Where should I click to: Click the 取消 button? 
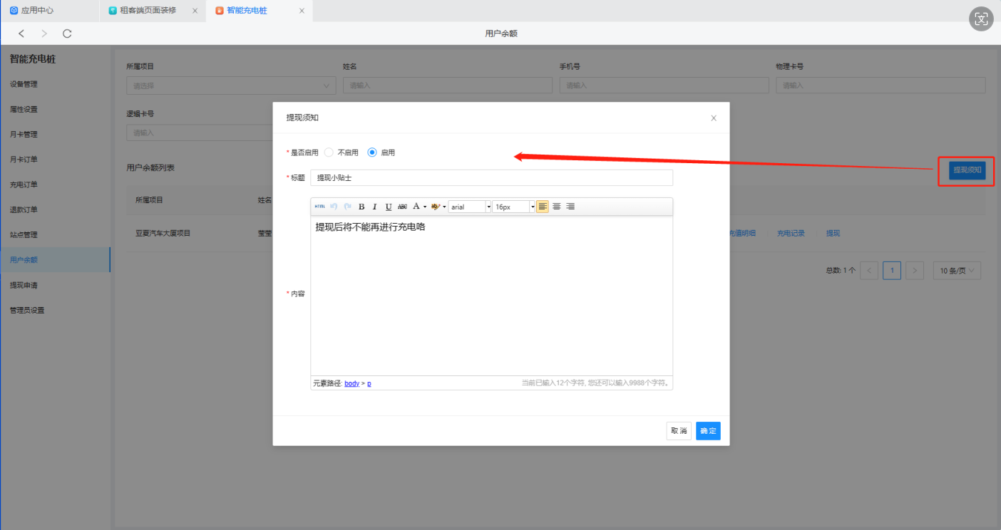[x=679, y=431]
